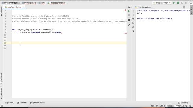Click the red error stripe marker
193x108 pixels.
[x=125, y=33]
